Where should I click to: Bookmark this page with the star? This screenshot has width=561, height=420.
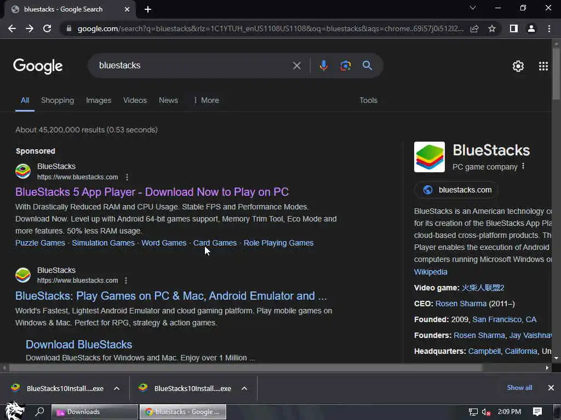[x=492, y=28]
